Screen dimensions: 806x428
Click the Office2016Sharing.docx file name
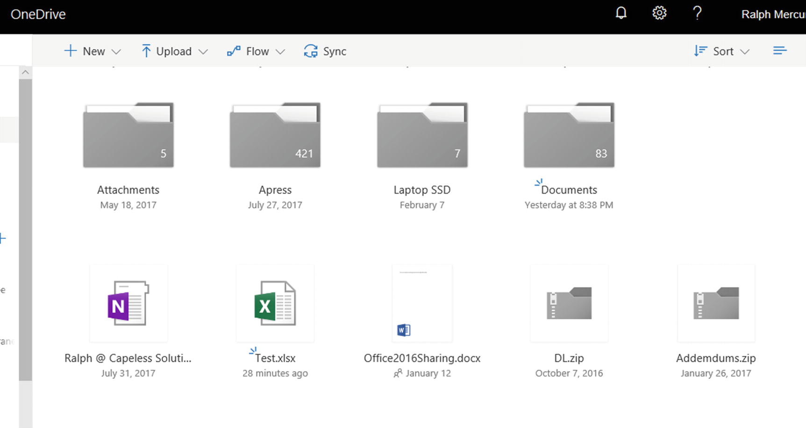point(422,358)
